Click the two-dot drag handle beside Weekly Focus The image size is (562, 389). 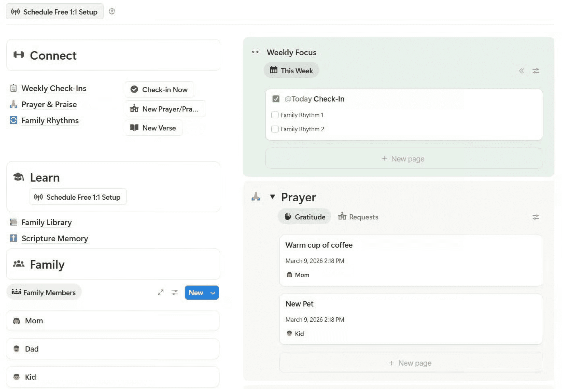pos(255,52)
